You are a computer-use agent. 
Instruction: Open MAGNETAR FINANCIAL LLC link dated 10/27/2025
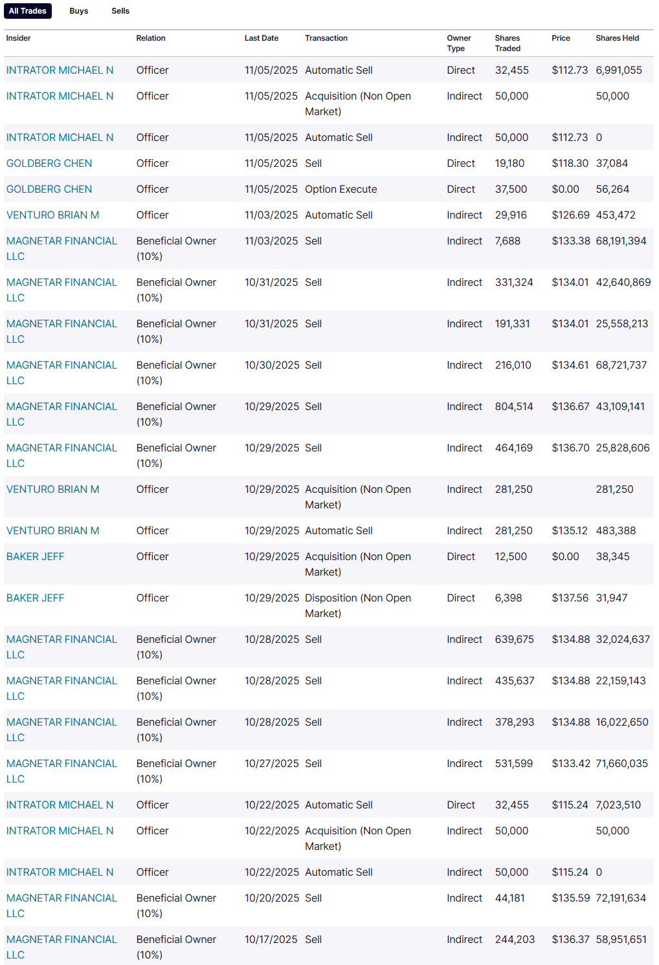pyautogui.click(x=61, y=763)
